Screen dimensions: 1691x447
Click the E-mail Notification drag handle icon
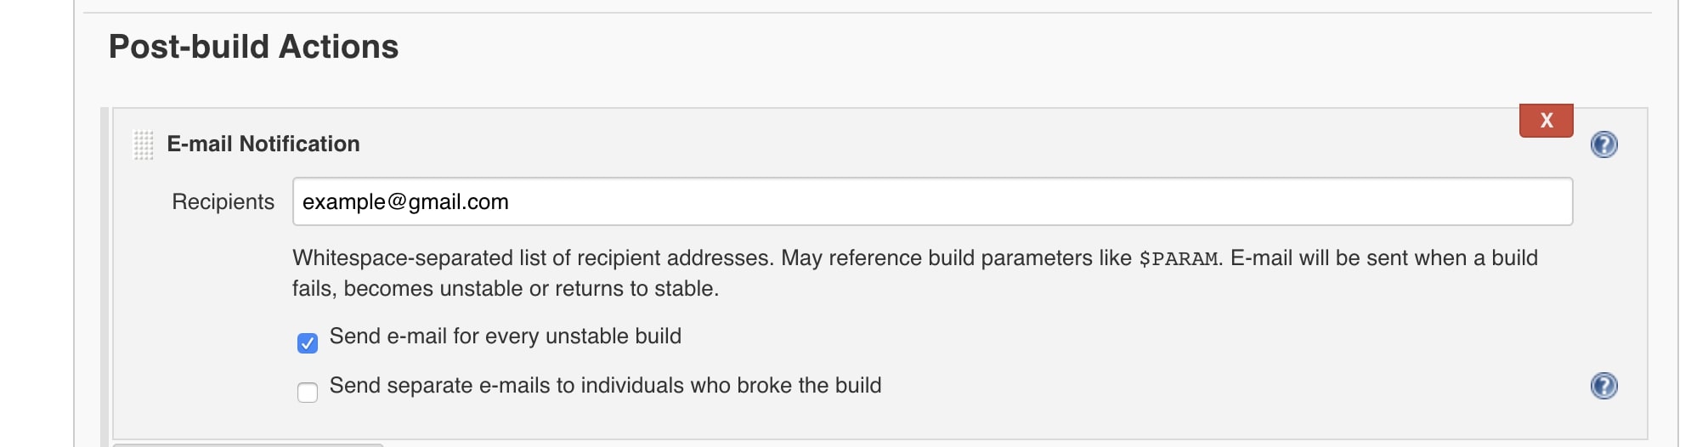pyautogui.click(x=144, y=144)
